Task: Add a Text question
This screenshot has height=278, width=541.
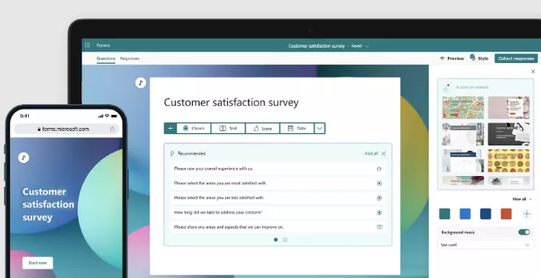Action: click(x=228, y=128)
